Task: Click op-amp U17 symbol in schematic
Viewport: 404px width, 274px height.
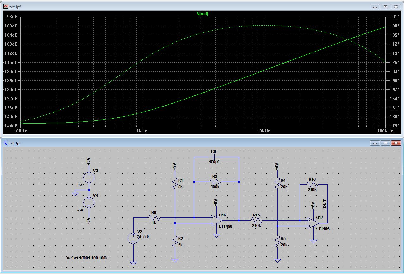Action: click(x=313, y=223)
